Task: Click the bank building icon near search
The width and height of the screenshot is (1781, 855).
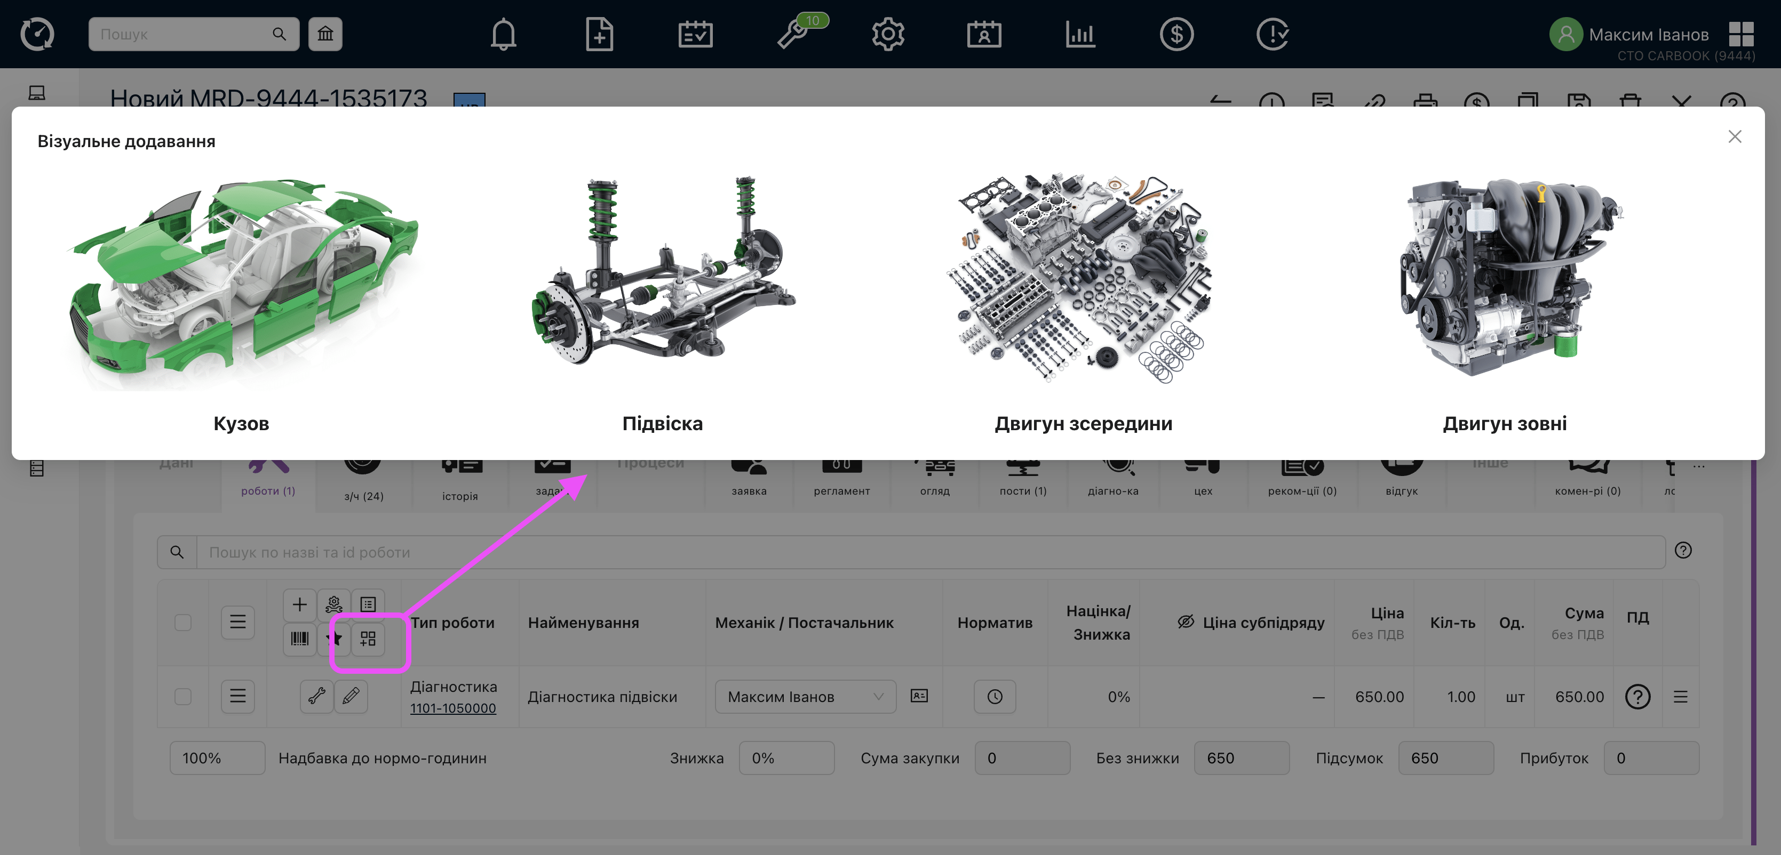Action: [325, 34]
